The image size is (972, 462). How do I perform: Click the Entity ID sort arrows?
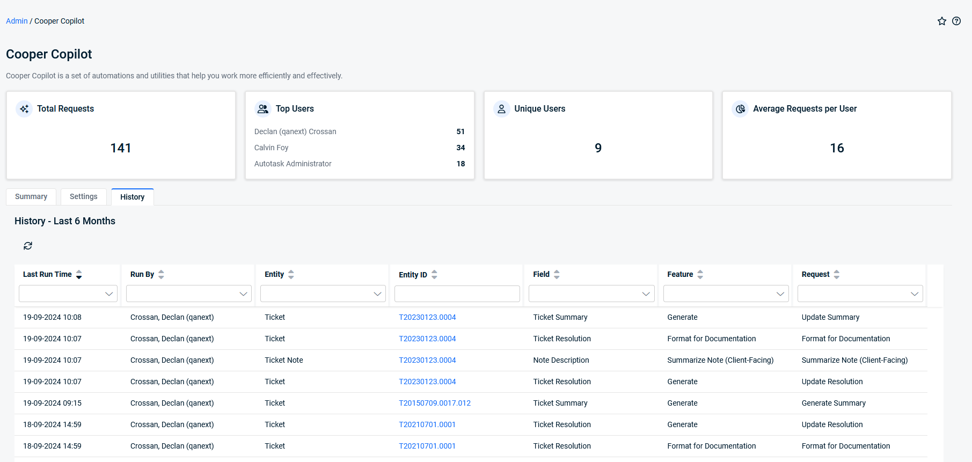(434, 274)
